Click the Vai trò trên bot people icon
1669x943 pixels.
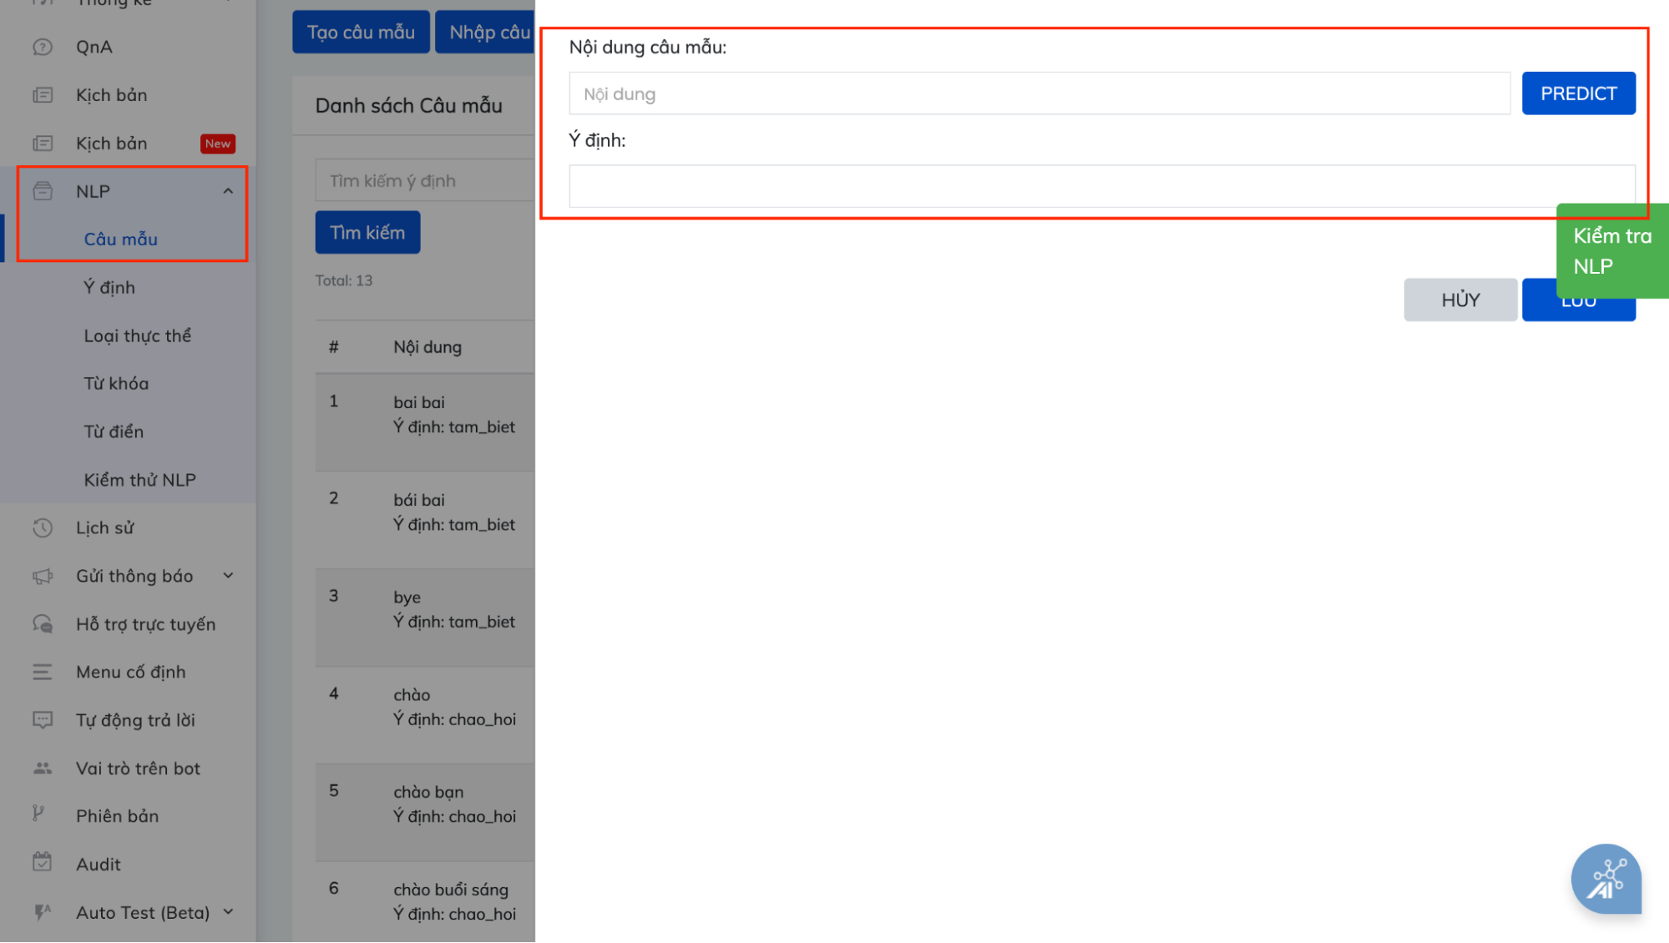point(43,769)
